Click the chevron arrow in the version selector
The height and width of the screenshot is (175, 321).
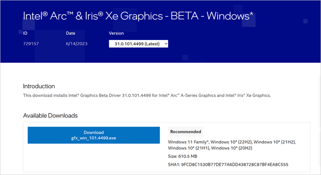pyautogui.click(x=166, y=44)
